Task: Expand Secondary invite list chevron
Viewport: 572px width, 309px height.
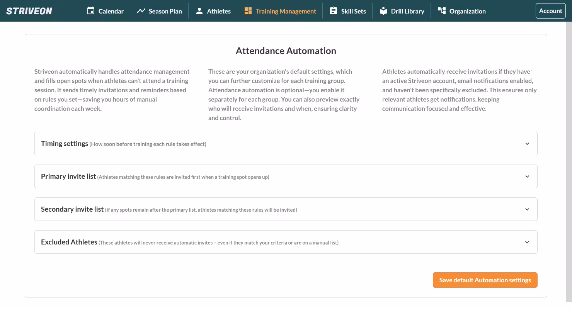Action: (527, 209)
